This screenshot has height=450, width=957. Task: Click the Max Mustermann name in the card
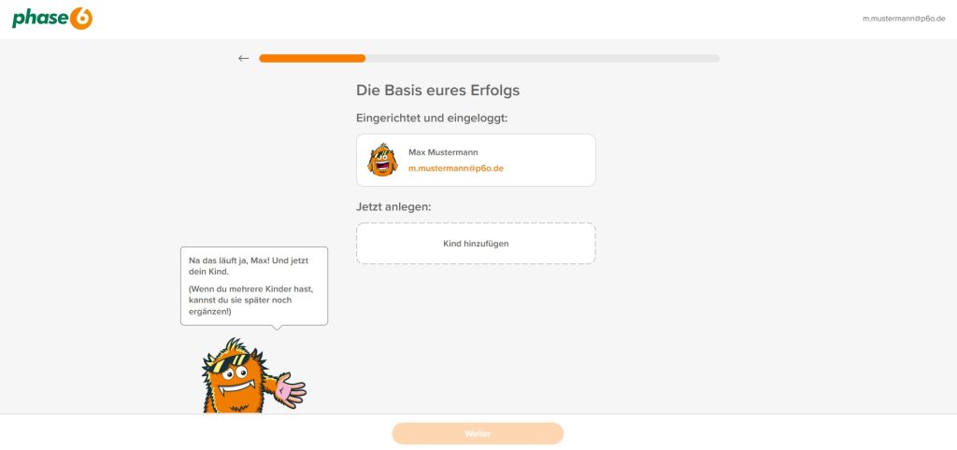[x=443, y=152]
